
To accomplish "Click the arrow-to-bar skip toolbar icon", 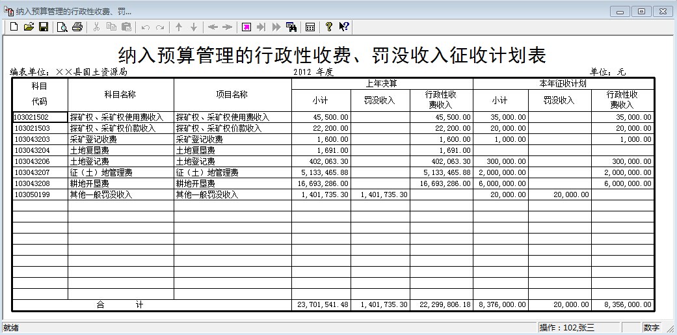I will pos(261,27).
